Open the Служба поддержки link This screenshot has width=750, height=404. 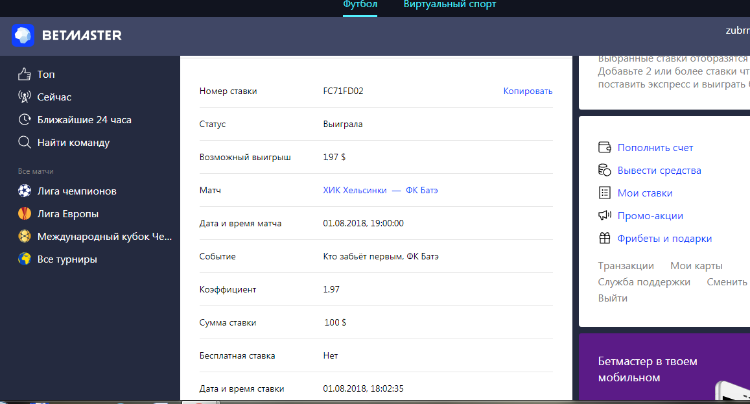pyautogui.click(x=644, y=282)
